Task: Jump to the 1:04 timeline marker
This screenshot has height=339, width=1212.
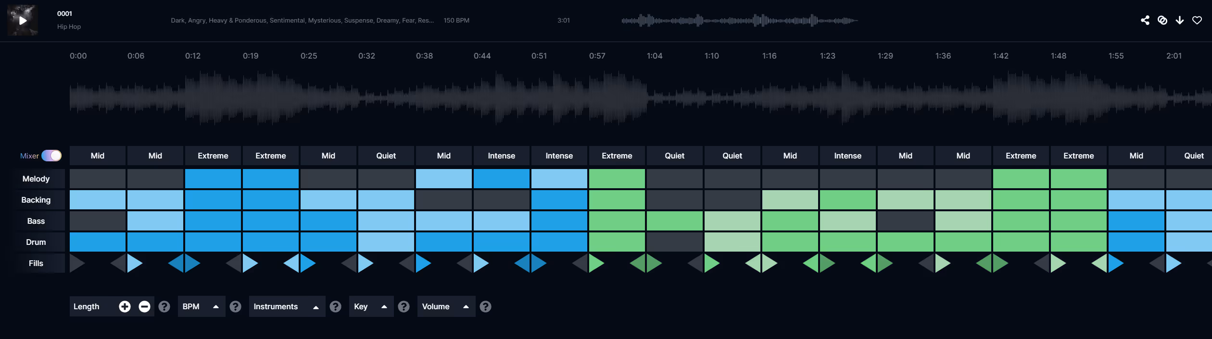Action: 655,56
